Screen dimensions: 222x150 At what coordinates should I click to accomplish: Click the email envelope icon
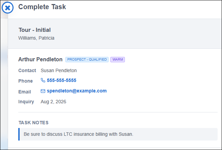point(43,91)
